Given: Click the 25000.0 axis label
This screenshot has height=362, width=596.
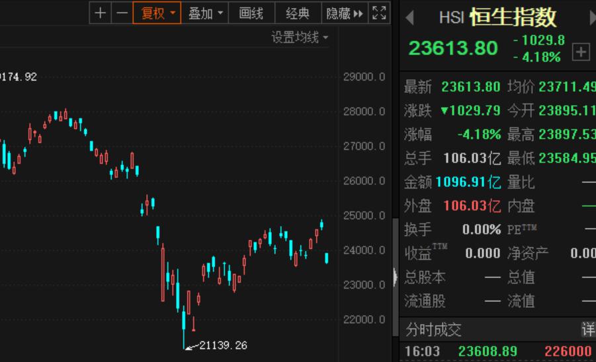Looking at the screenshot, I should point(364,215).
